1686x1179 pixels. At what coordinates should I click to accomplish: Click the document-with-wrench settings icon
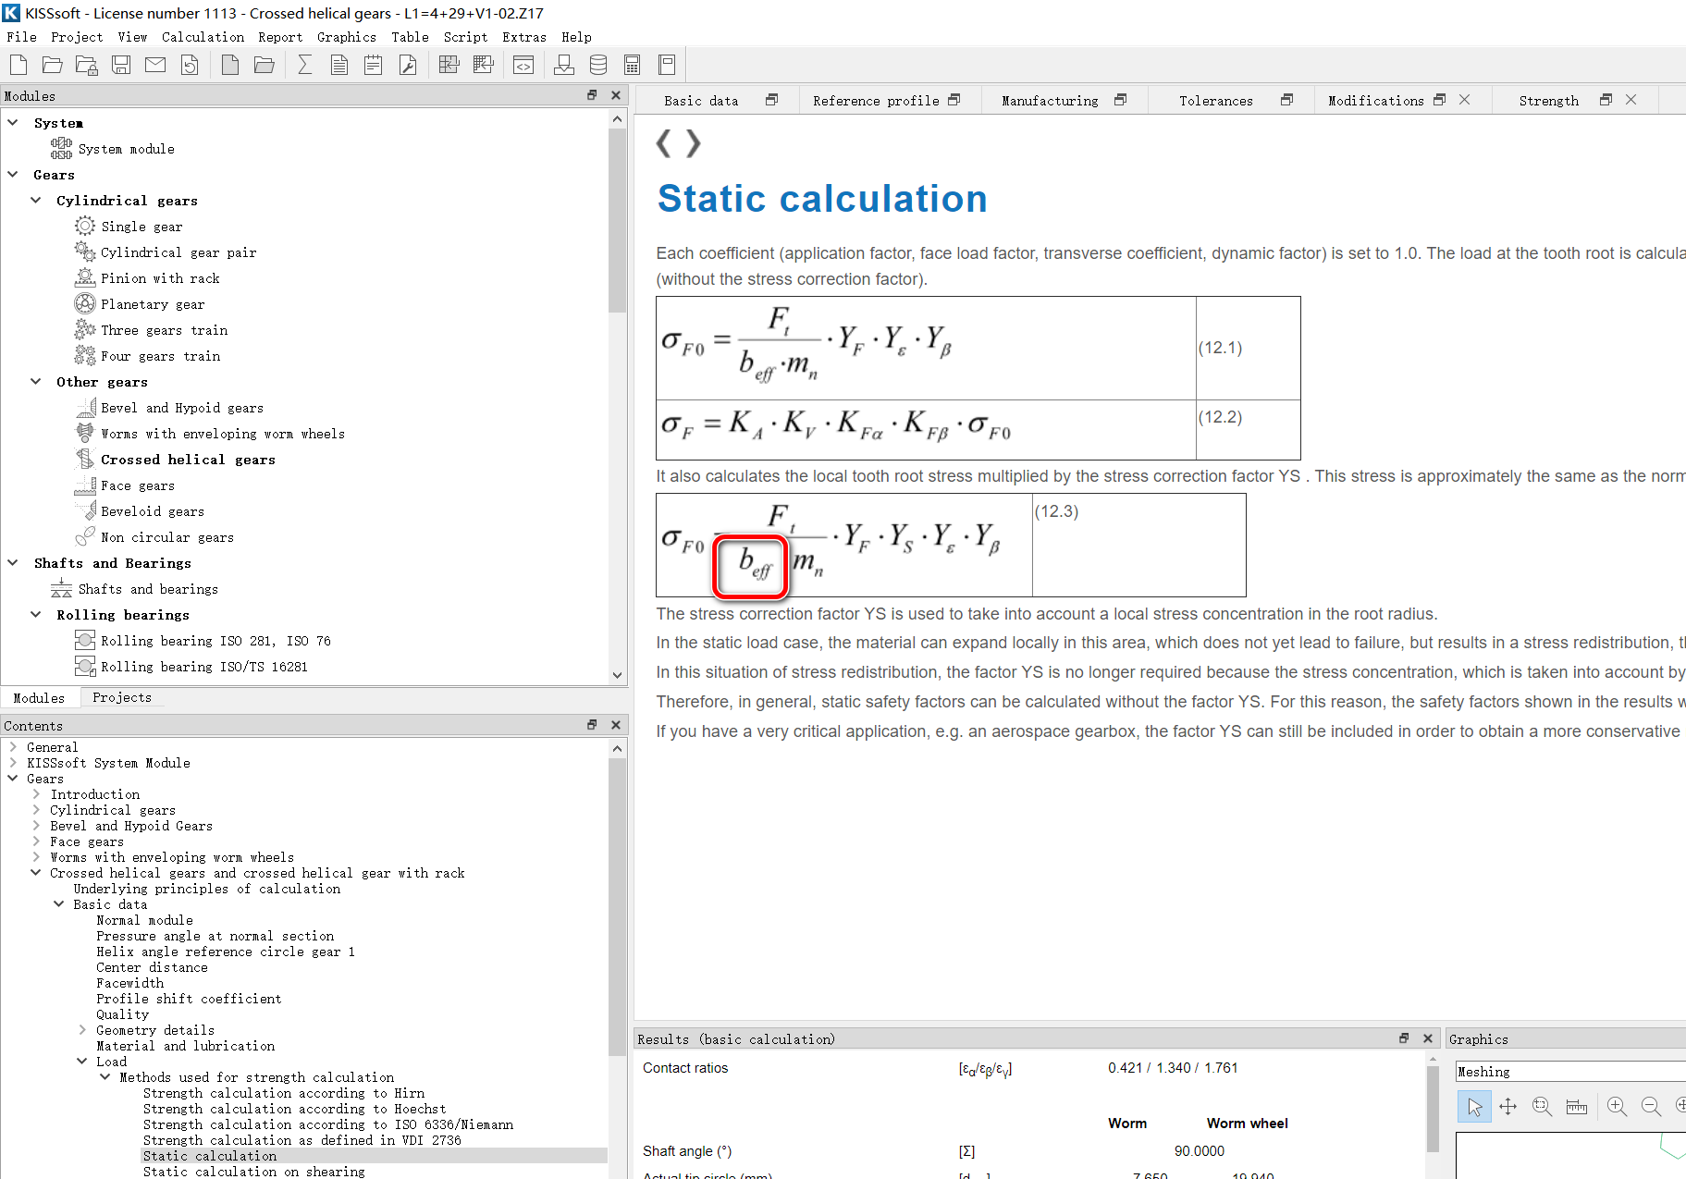(x=408, y=65)
